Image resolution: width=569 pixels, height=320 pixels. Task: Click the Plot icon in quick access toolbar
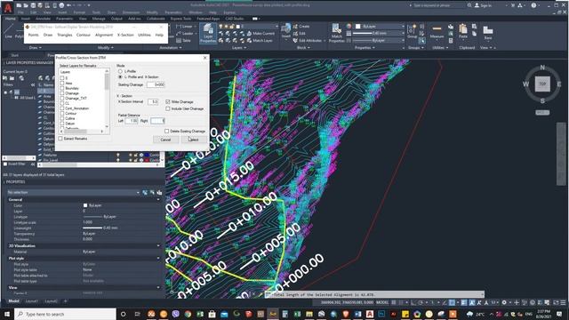click(61, 5)
